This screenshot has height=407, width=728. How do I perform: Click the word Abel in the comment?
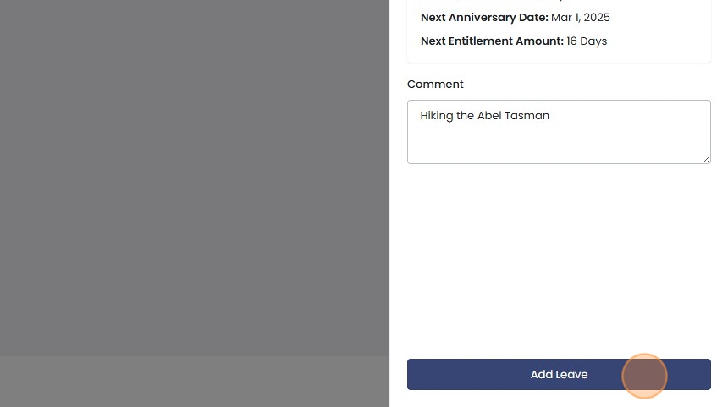(489, 116)
